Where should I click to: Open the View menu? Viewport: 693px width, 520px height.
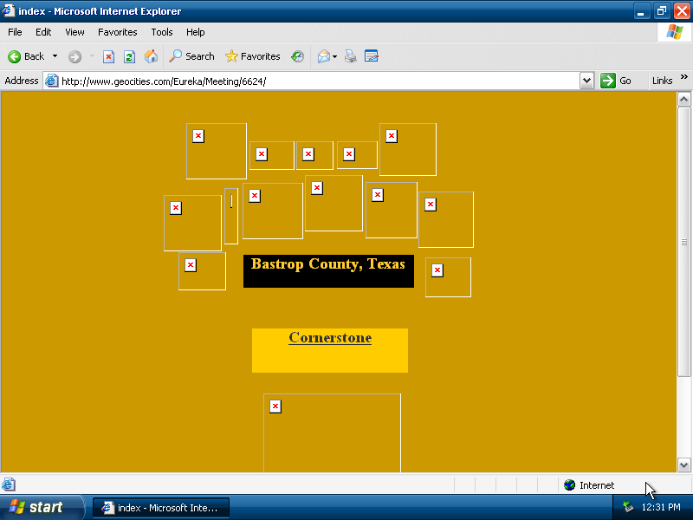[x=74, y=32]
